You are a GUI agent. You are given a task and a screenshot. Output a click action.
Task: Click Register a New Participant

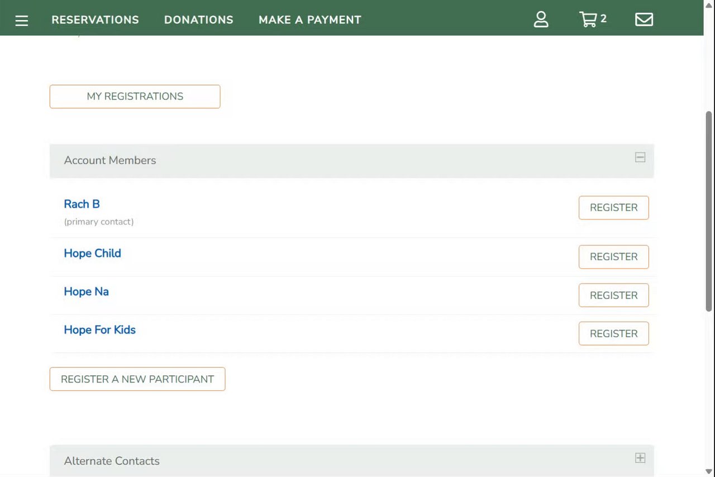[x=137, y=379]
